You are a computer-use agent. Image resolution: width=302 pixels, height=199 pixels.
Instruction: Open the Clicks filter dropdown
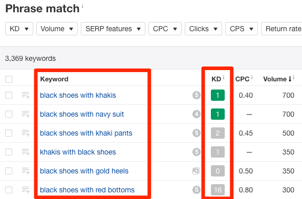pyautogui.click(x=203, y=29)
